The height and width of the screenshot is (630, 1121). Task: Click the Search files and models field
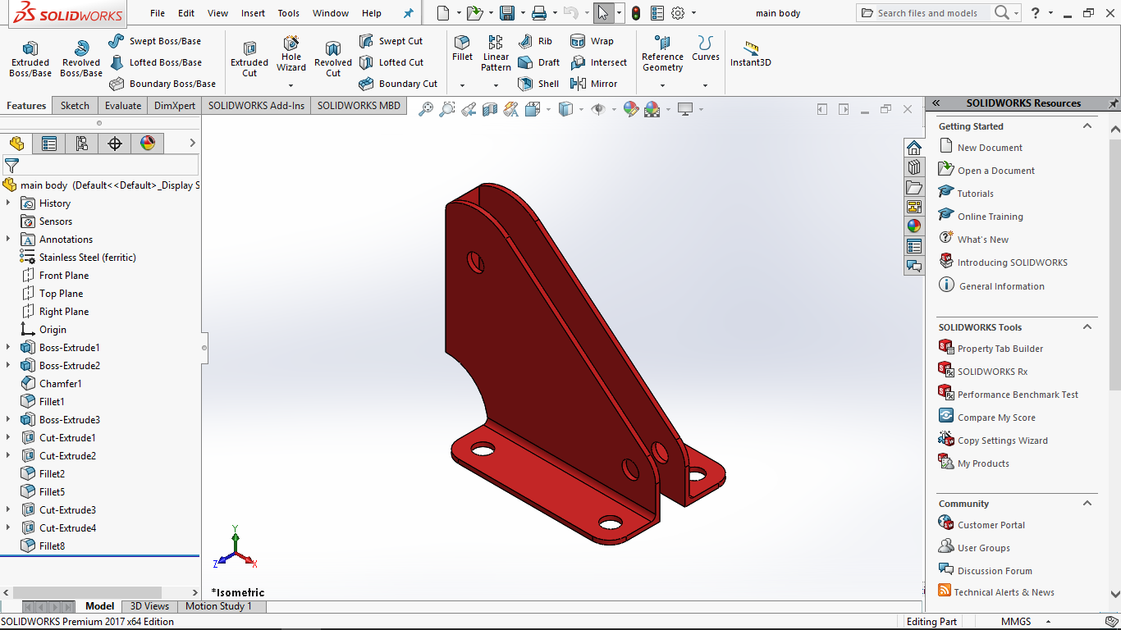click(x=927, y=13)
